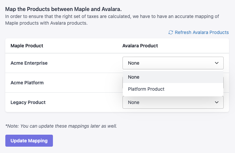Click the note about updating mappings later

tap(61, 126)
